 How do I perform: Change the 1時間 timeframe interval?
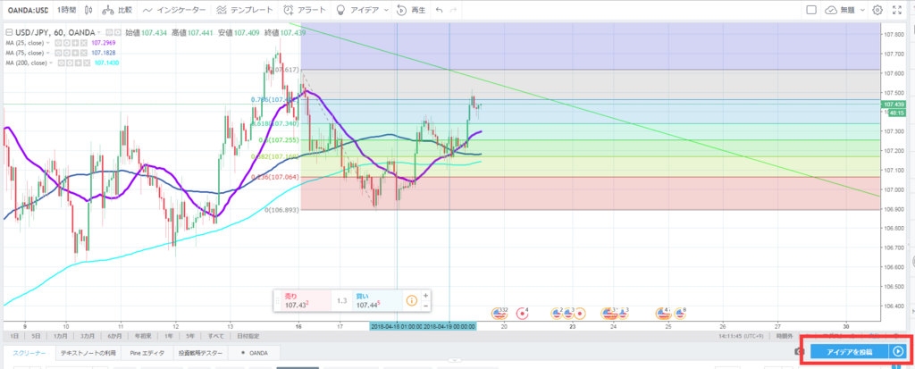pyautogui.click(x=66, y=10)
